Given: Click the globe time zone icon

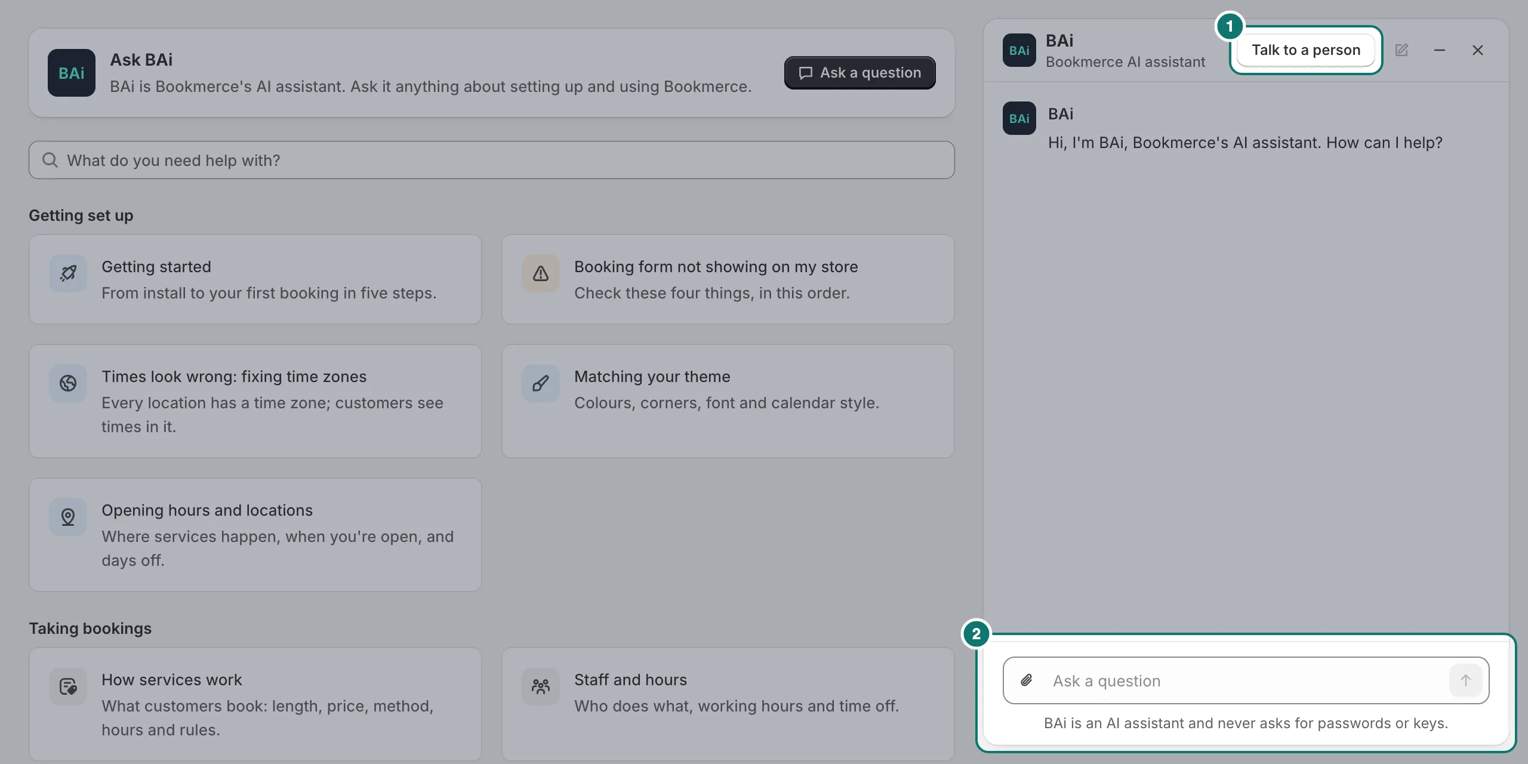Looking at the screenshot, I should coord(68,383).
